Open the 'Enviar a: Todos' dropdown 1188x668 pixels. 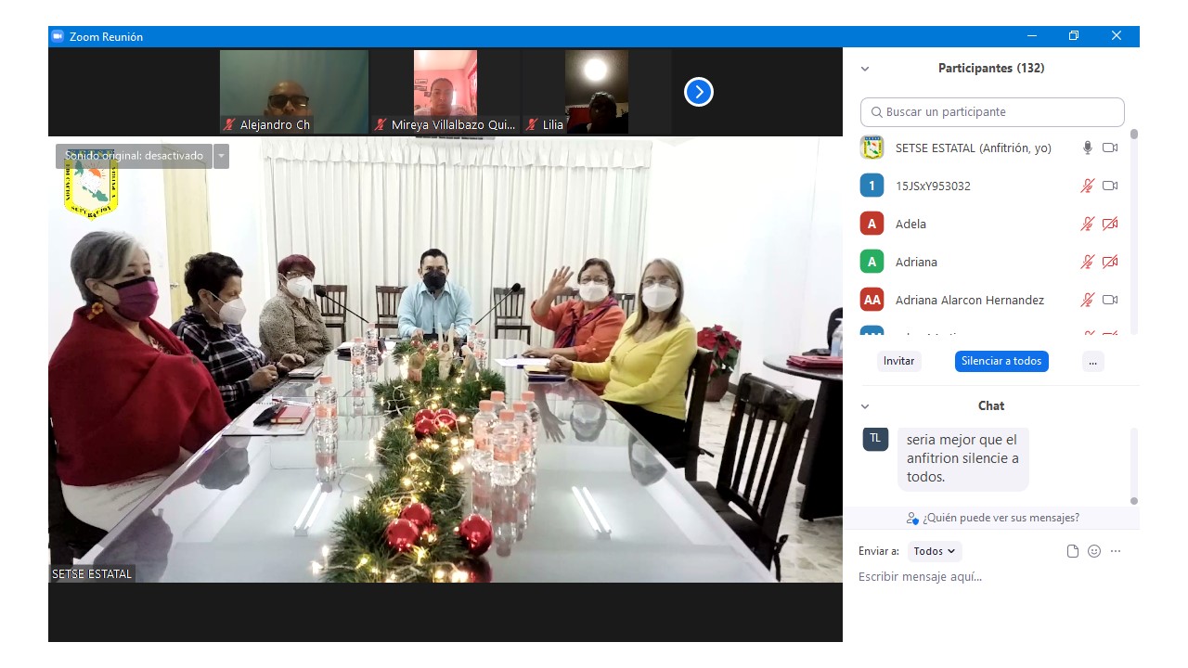(935, 551)
